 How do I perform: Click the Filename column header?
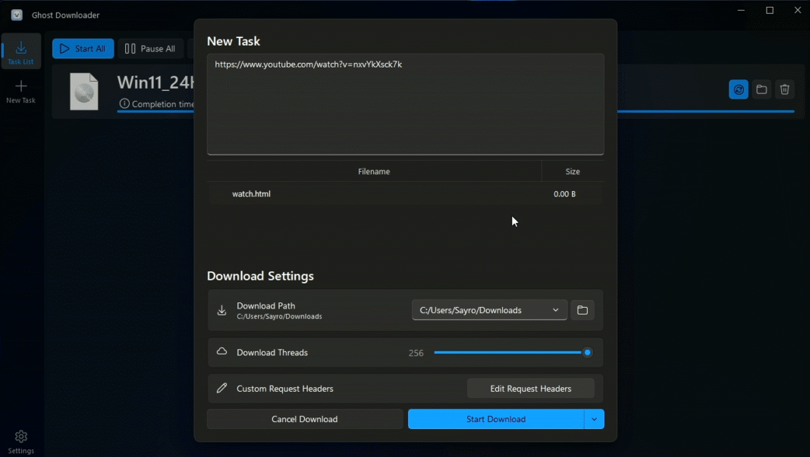(x=374, y=172)
